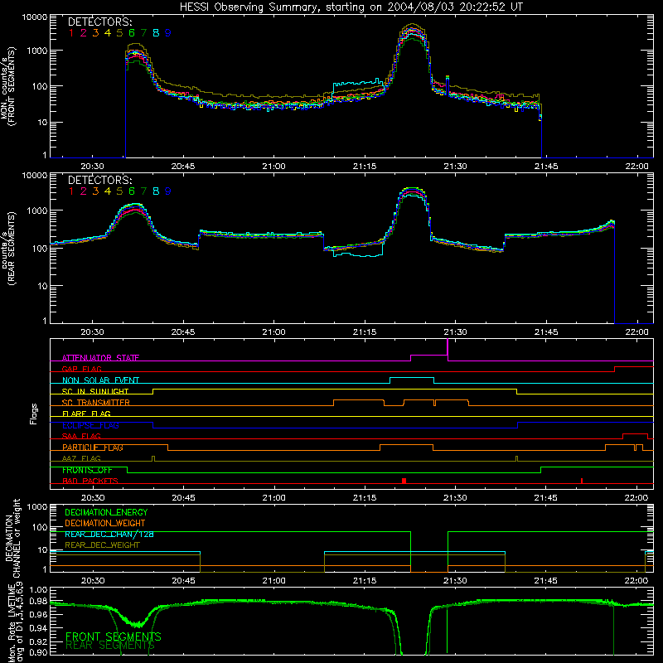Click DETECTORS: label in rear segments plot
The image size is (663, 663).
click(x=100, y=180)
